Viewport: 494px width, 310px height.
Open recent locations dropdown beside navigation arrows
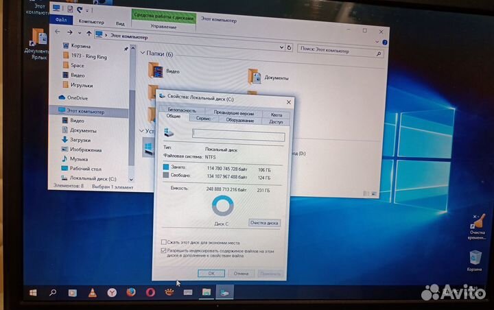pos(80,33)
